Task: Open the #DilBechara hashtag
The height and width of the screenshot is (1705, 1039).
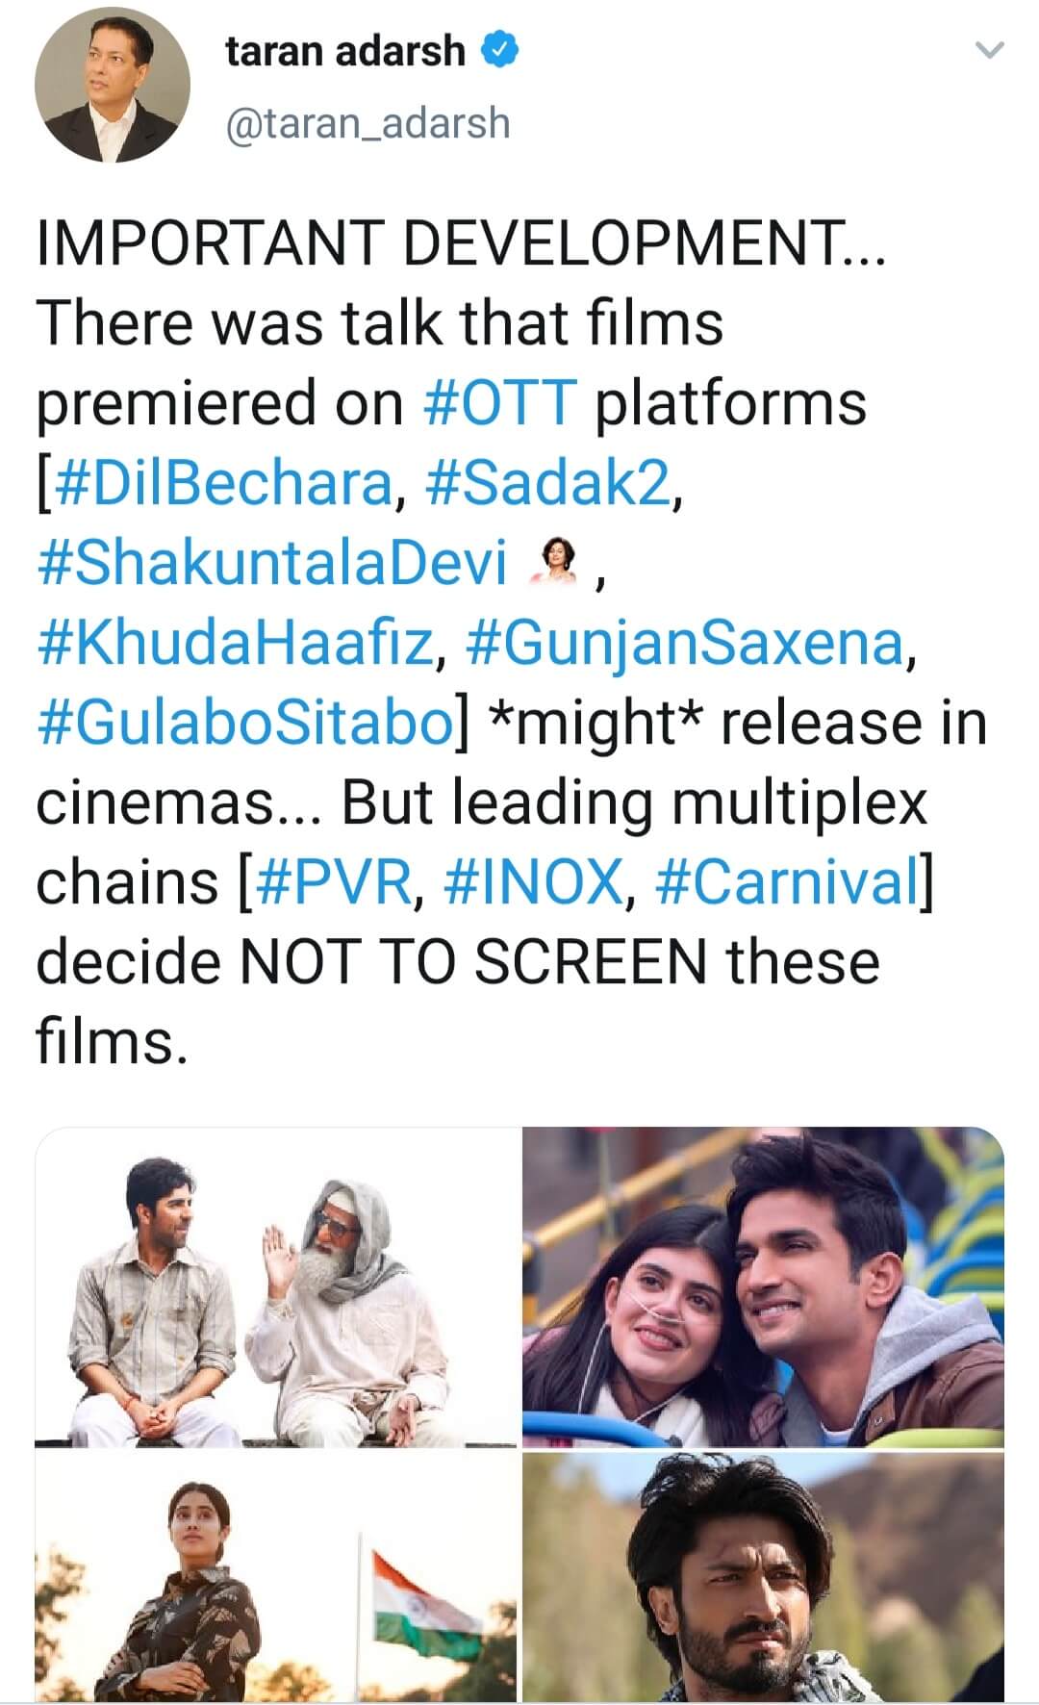Action: (224, 482)
